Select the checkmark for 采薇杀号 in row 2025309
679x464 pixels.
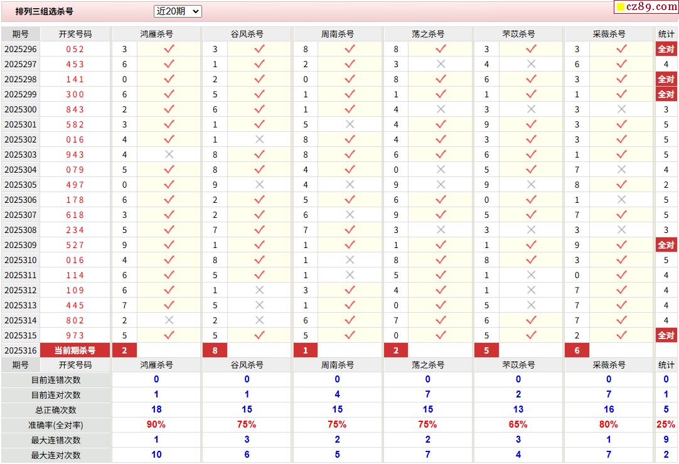point(621,245)
